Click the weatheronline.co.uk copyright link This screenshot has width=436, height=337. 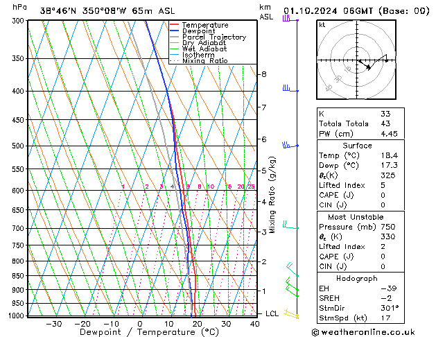coord(363,332)
